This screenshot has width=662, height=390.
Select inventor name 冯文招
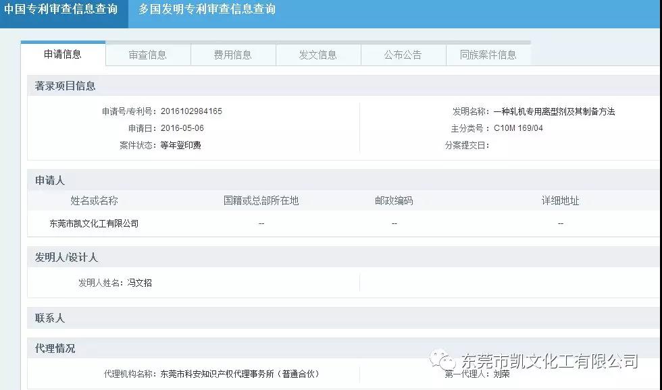point(139,283)
